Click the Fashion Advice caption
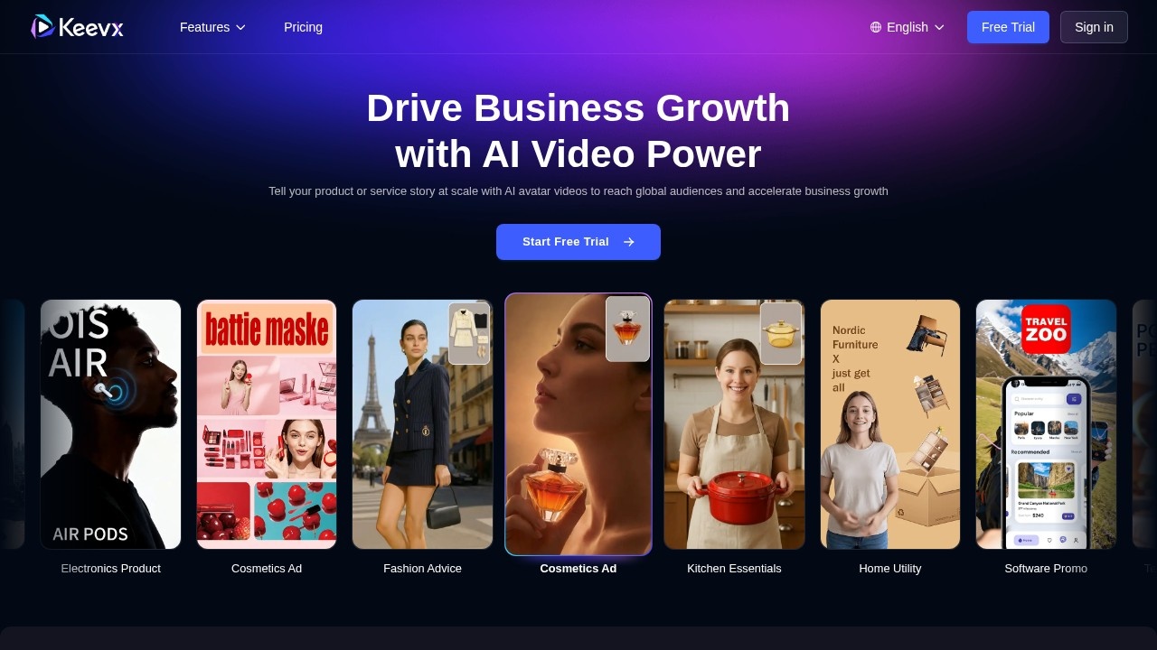This screenshot has width=1157, height=650. [422, 569]
